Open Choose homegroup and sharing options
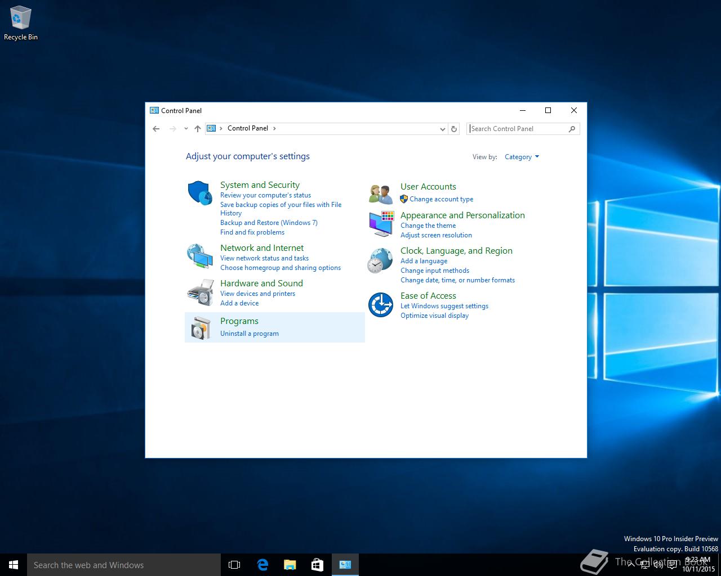 pos(281,268)
